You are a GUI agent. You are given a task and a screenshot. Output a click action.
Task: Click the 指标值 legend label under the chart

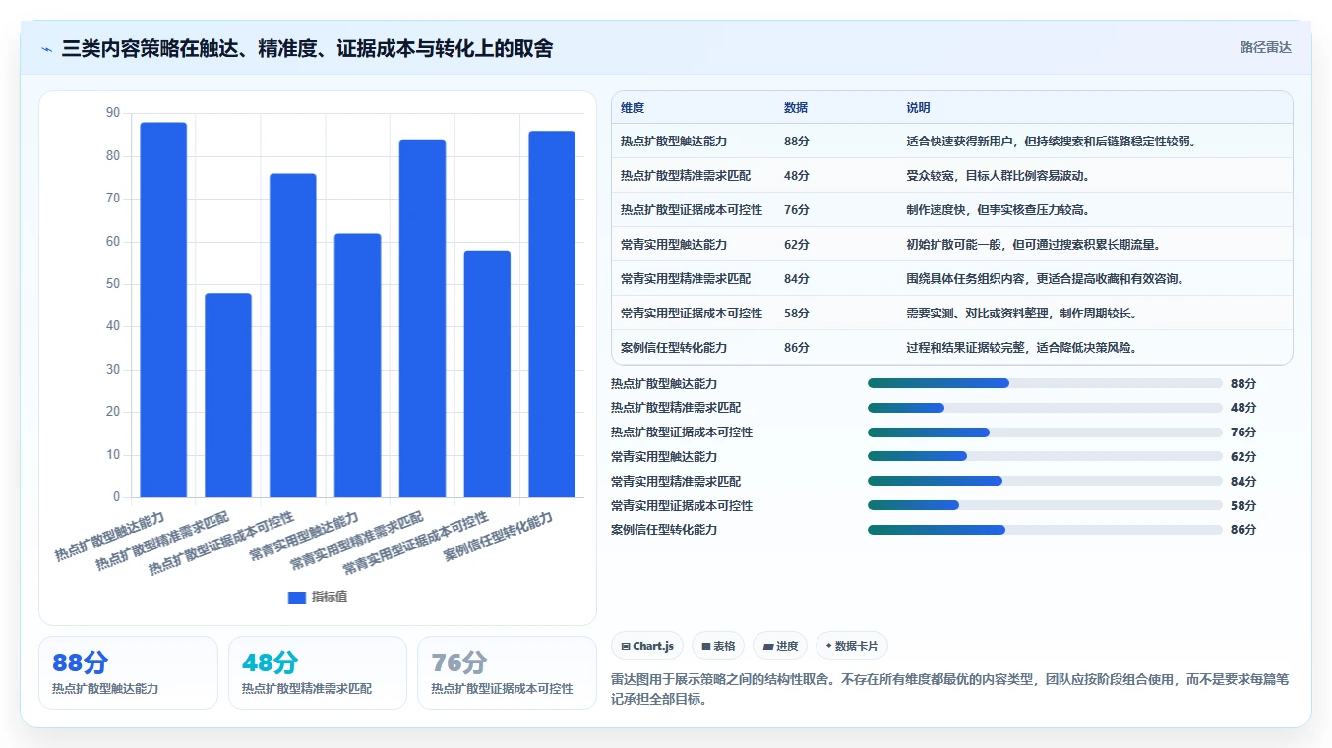click(x=330, y=597)
